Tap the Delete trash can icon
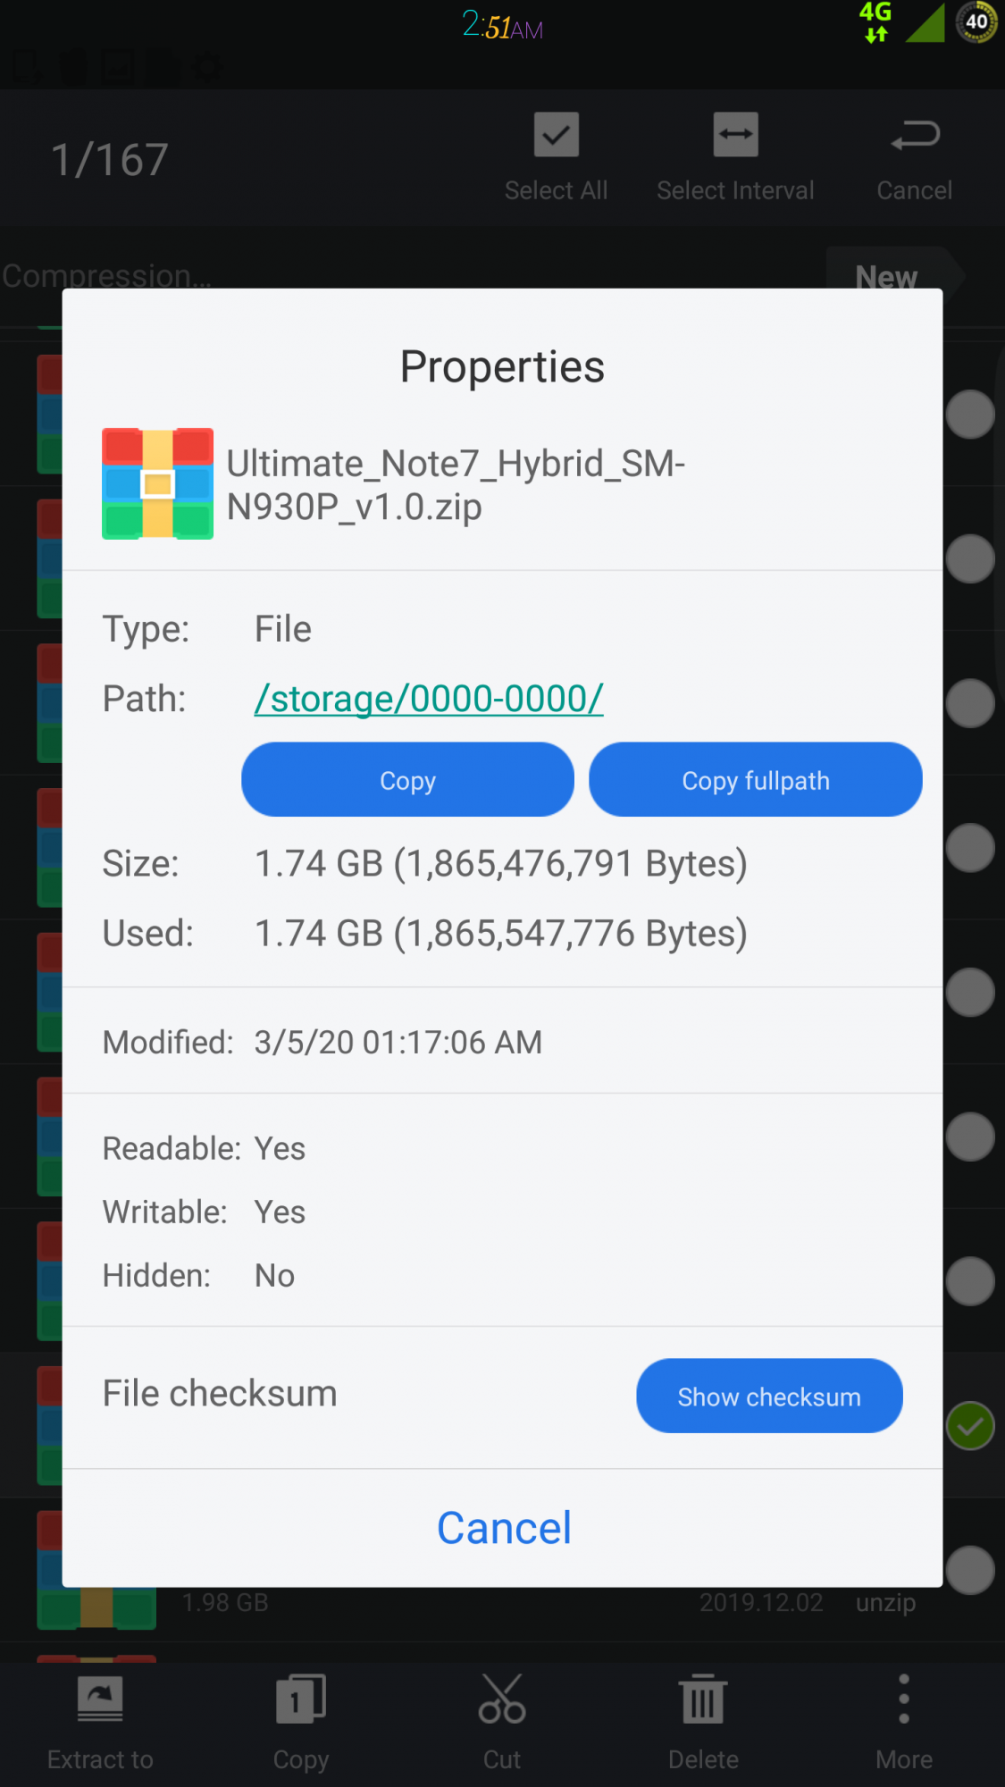 point(703,1698)
